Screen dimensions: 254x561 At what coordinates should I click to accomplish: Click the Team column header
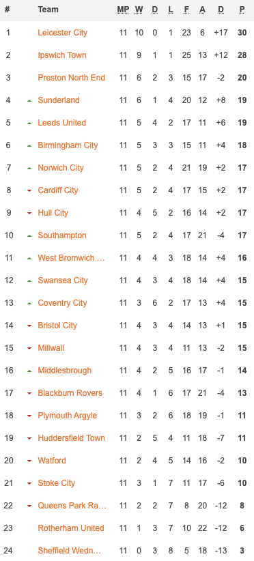click(48, 10)
